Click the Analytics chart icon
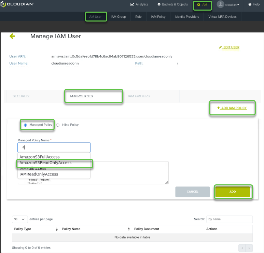This screenshot has width=264, height=253. 132,4
